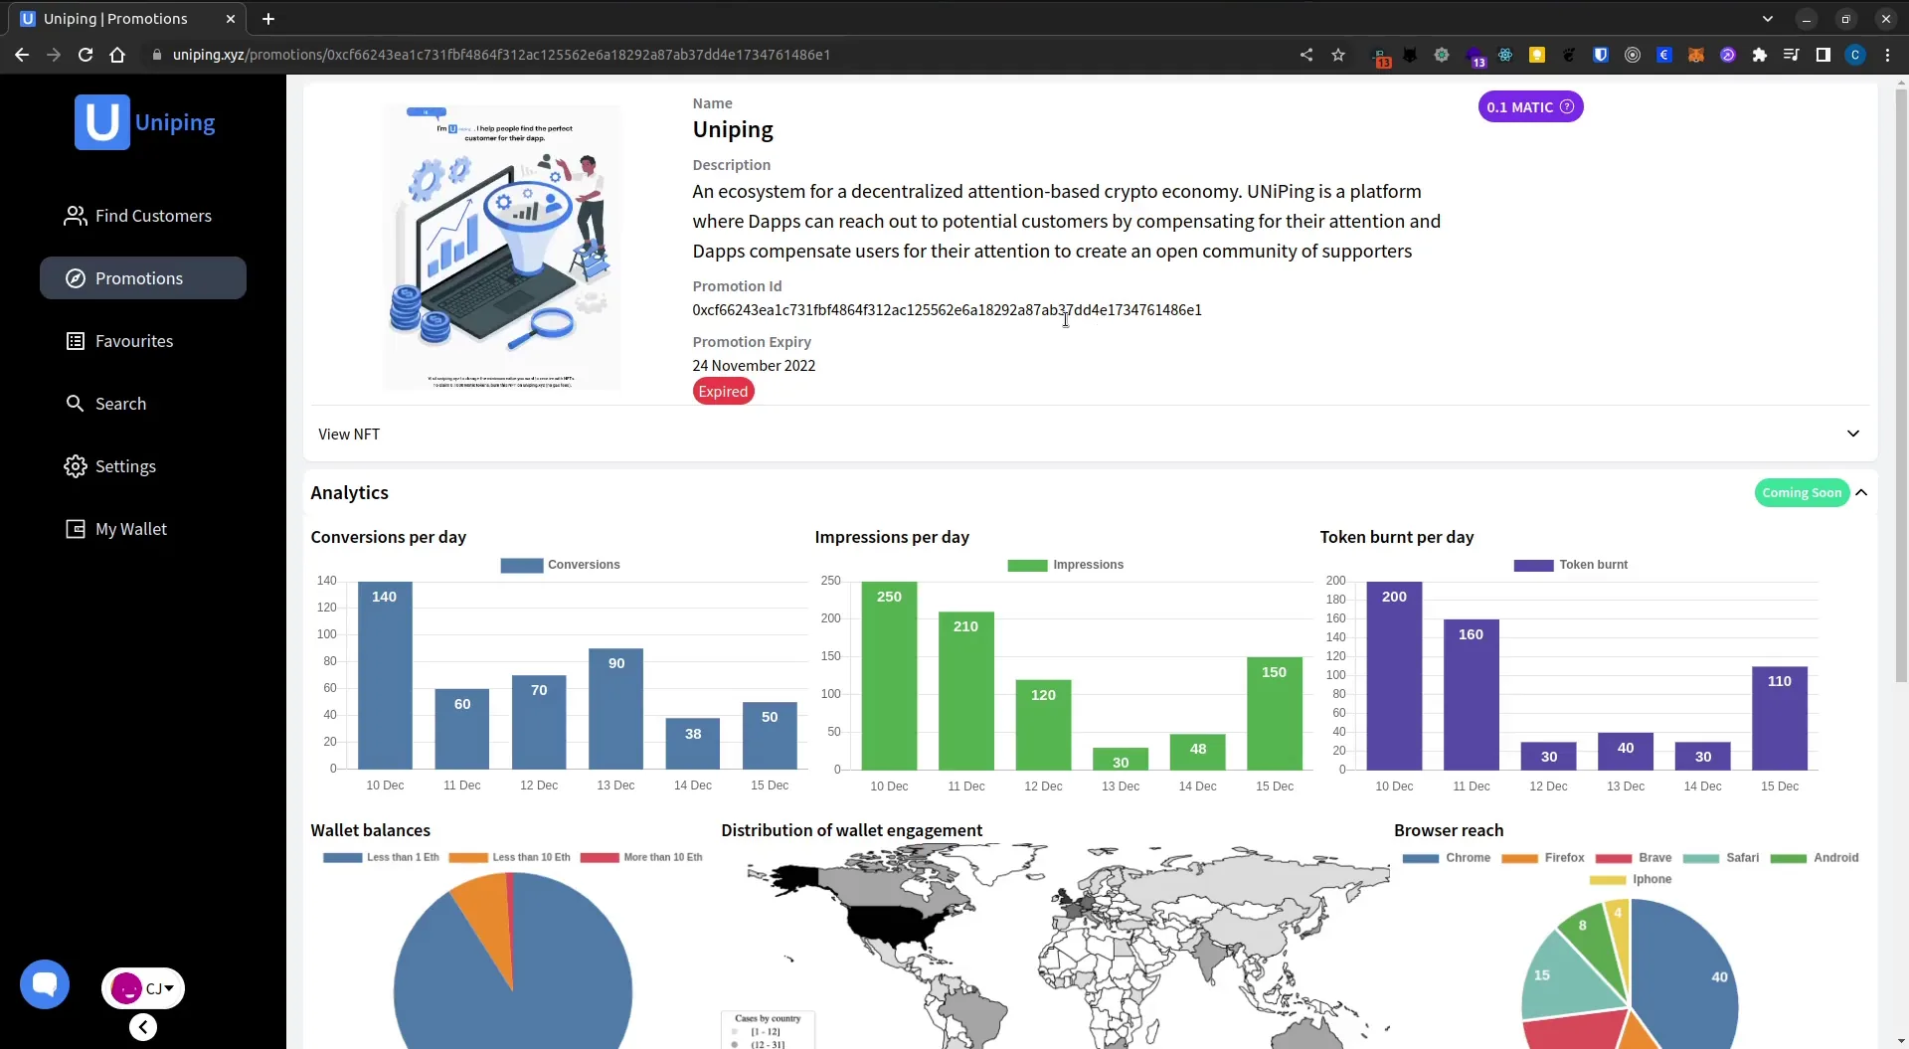Open the tab search dropdown arrow
Screen dimensions: 1909x1049
click(1767, 19)
